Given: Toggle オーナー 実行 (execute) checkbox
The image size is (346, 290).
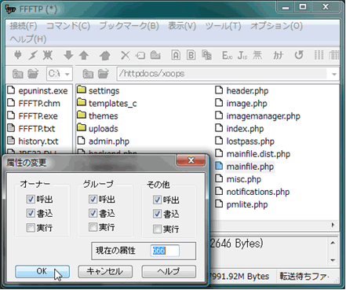Looking at the screenshot, I should tap(31, 227).
